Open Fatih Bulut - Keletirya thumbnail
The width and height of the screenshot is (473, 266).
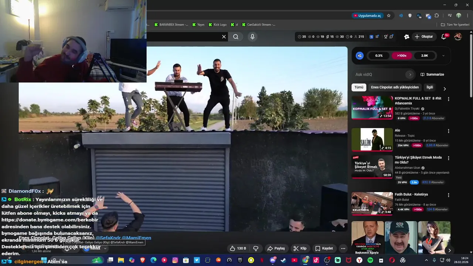click(372, 204)
